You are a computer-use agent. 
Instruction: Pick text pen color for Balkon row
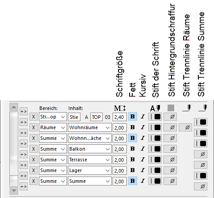click(x=155, y=149)
